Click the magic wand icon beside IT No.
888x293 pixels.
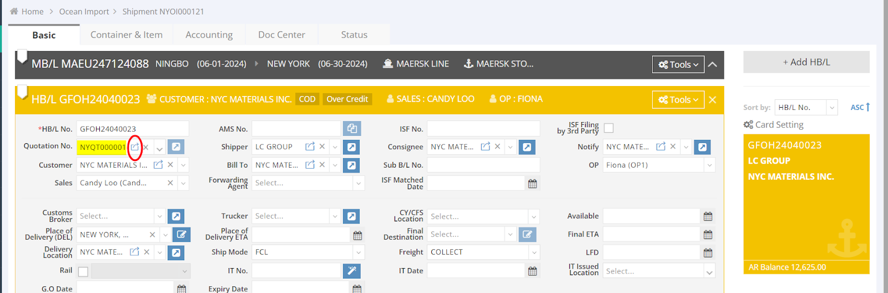tap(351, 271)
